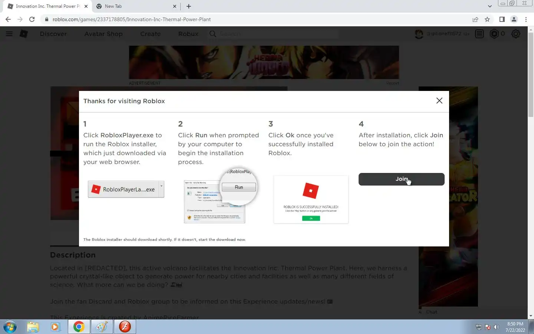Click the top banner advertisement
This screenshot has width=534, height=334.
pos(264,62)
